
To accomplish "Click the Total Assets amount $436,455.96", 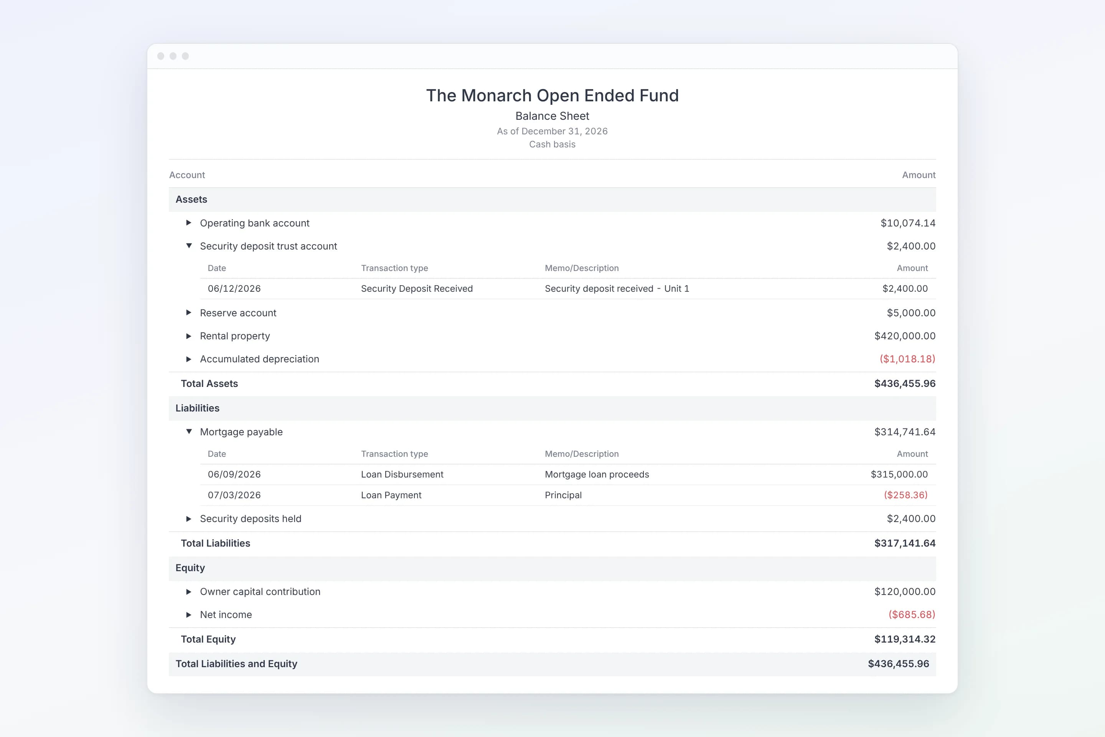I will 905,383.
